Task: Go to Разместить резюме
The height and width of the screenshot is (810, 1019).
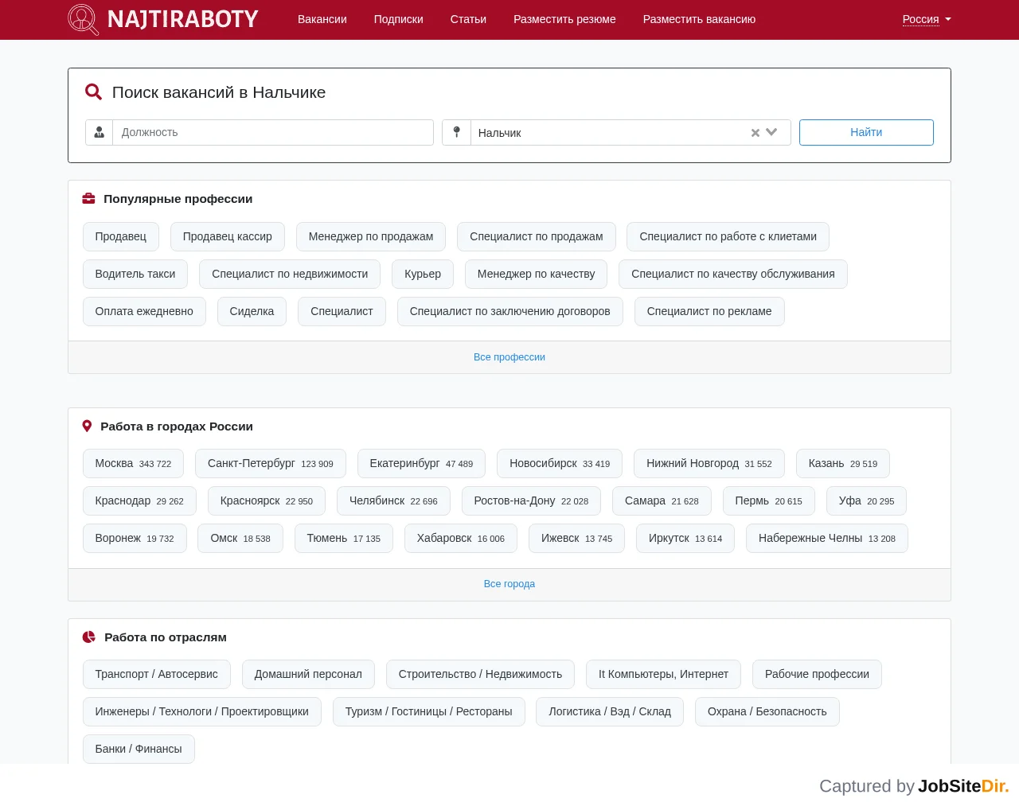Action: click(x=564, y=19)
